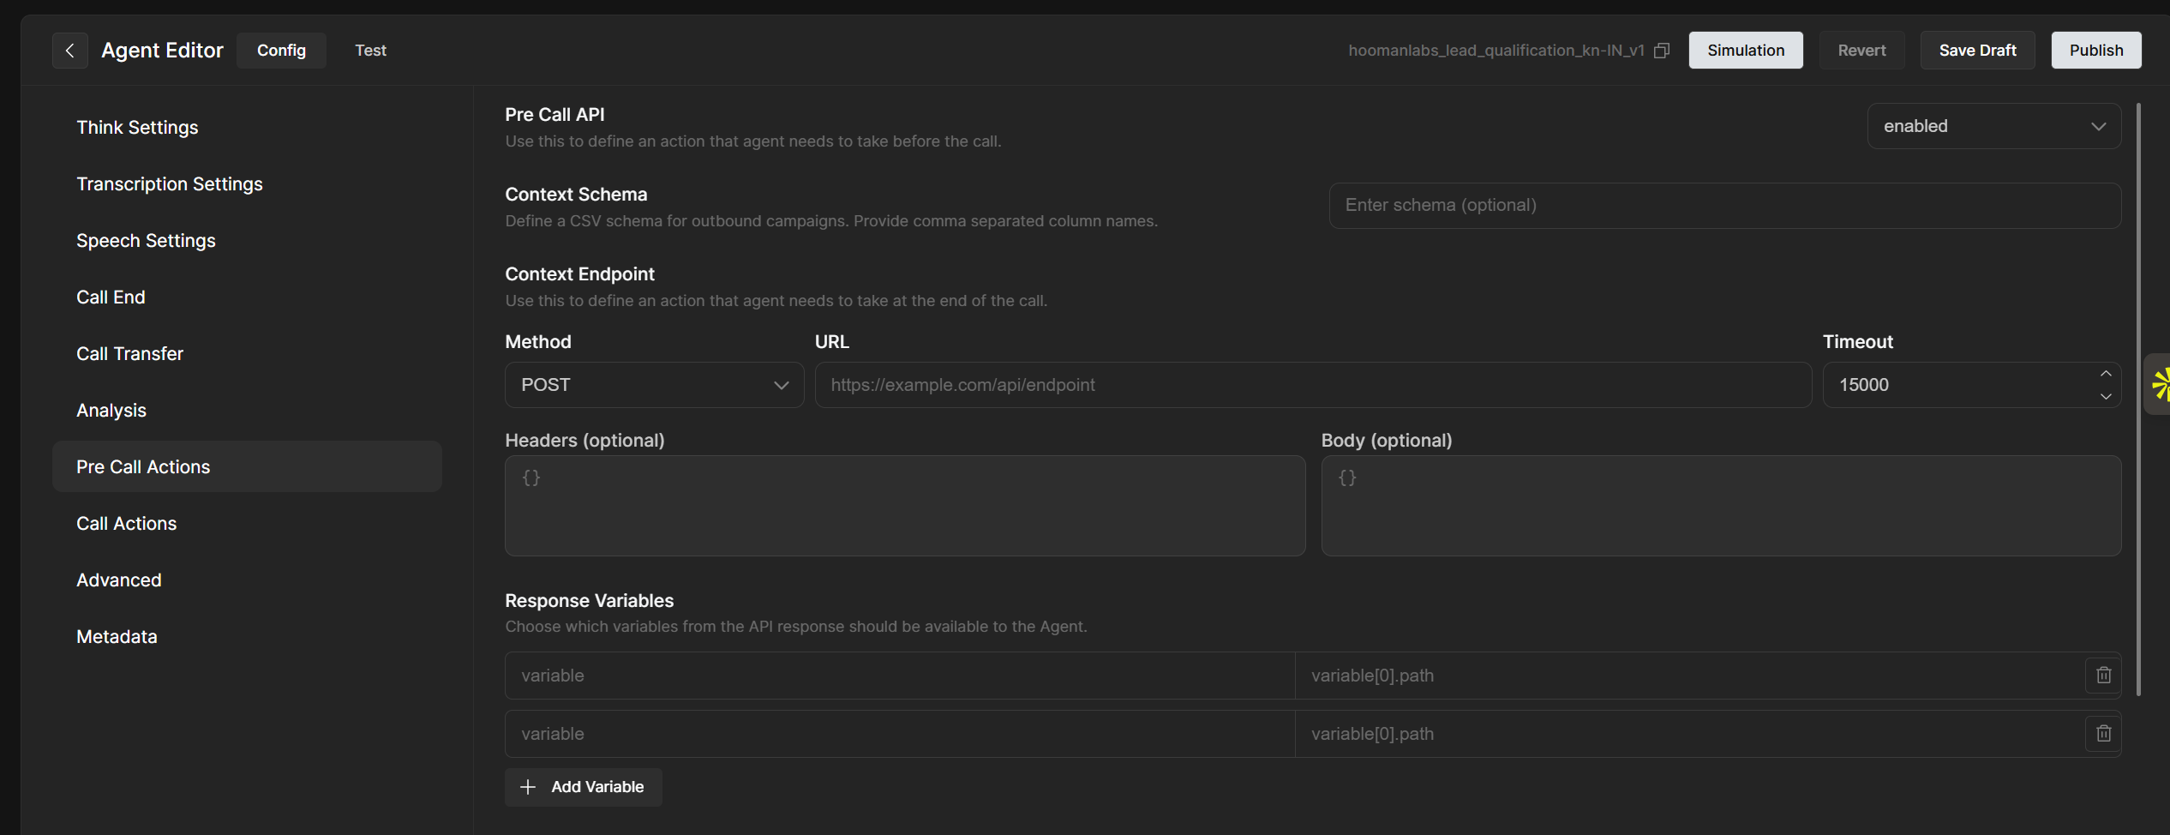Open the yellow asterisk side widget
The width and height of the screenshot is (2170, 835).
(x=2158, y=384)
